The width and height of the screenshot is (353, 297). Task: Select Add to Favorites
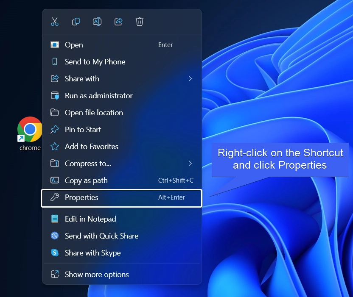[x=122, y=147]
